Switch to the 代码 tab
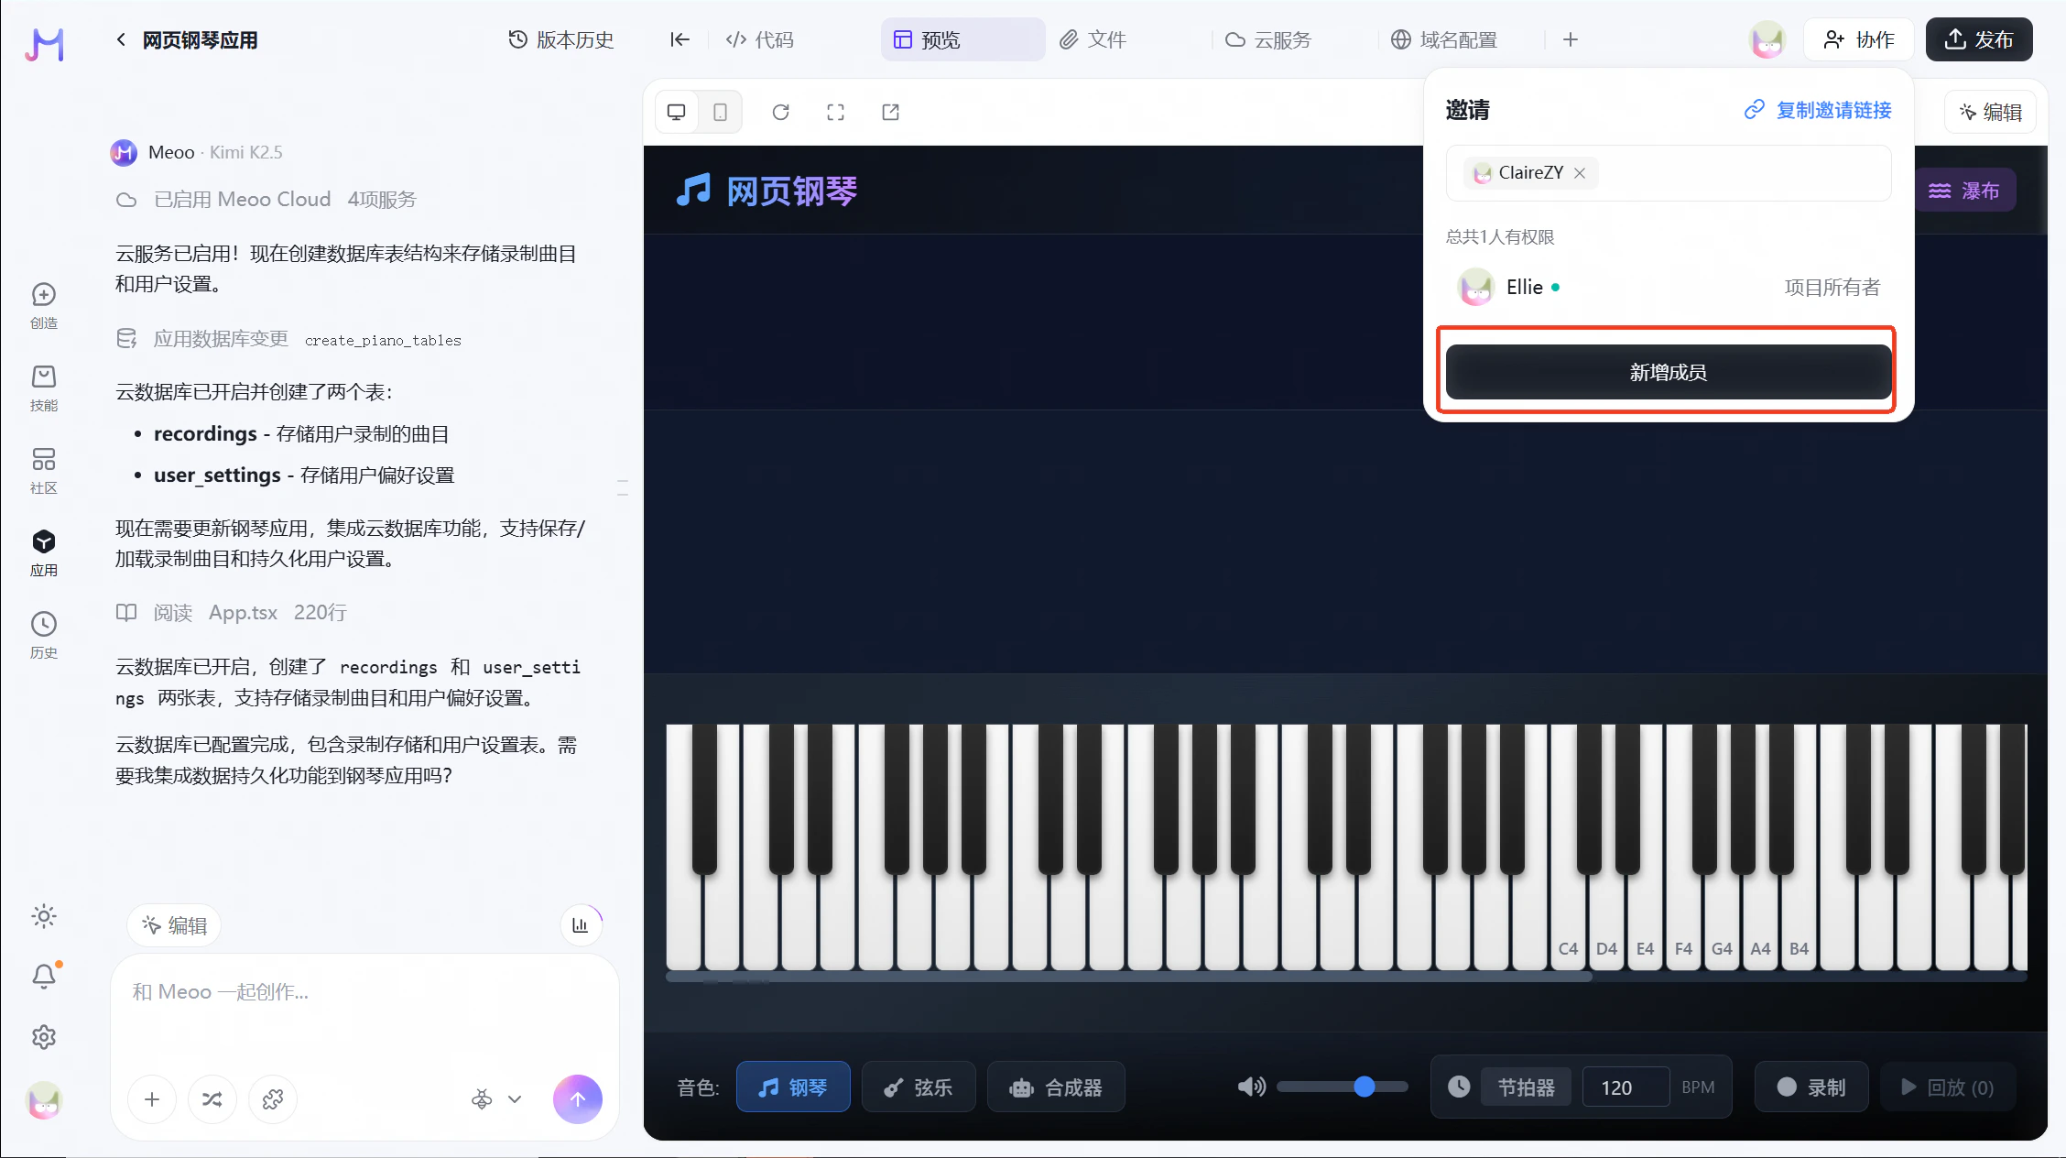 pyautogui.click(x=760, y=39)
